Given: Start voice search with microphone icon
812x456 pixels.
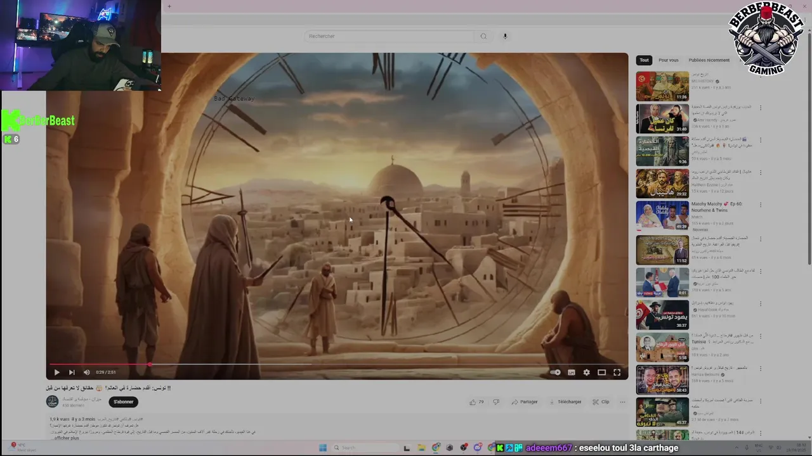Looking at the screenshot, I should pos(505,36).
